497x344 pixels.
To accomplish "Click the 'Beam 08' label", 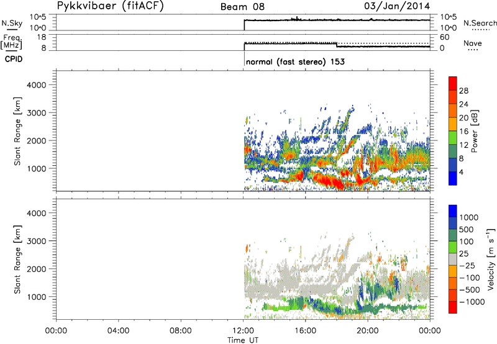I will [x=242, y=7].
